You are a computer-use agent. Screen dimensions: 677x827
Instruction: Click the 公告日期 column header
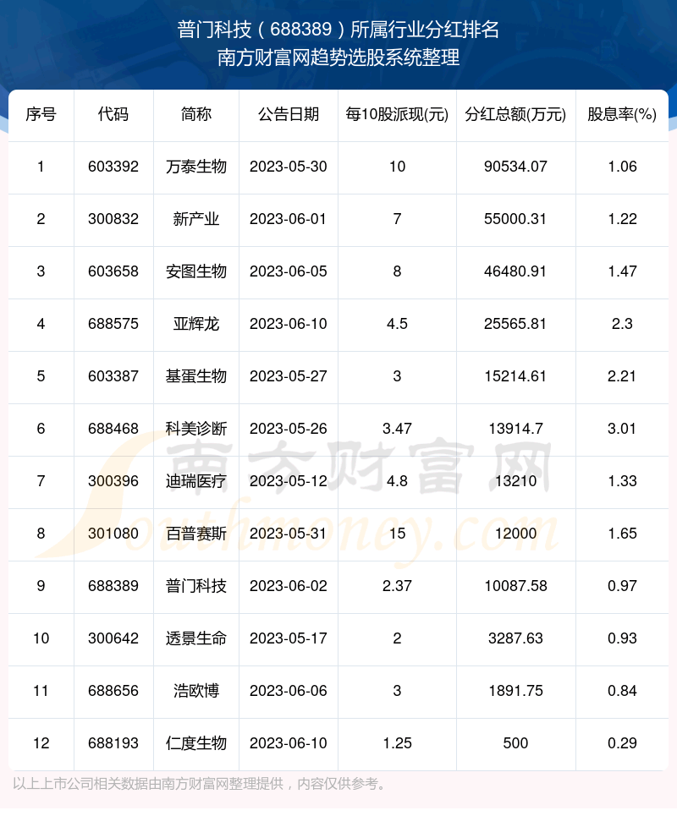coord(288,114)
